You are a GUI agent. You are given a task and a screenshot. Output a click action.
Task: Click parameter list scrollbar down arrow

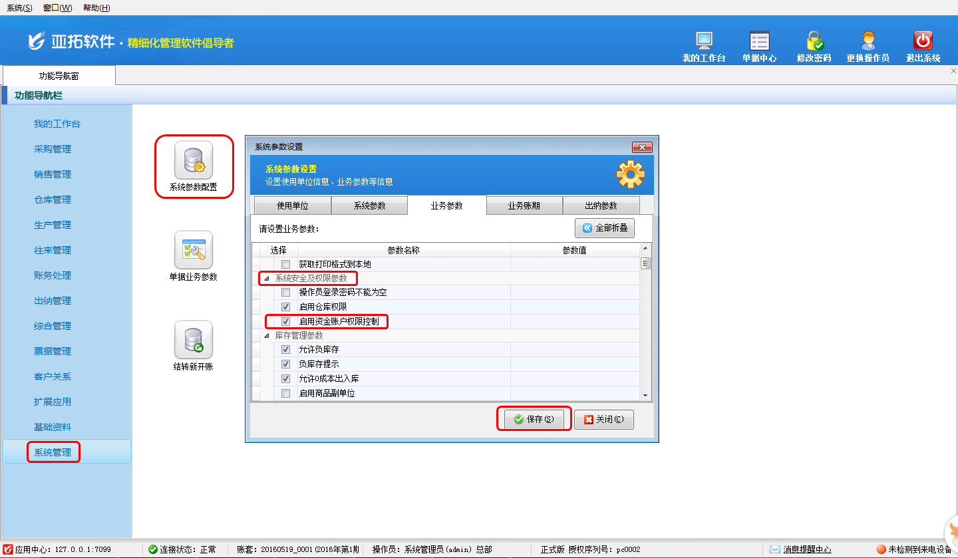tap(645, 396)
